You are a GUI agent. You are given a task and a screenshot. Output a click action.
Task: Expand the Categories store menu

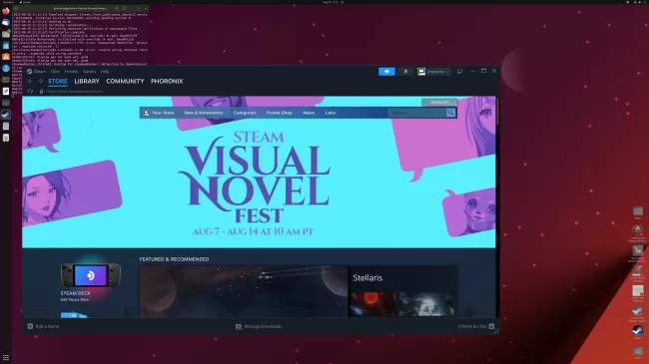click(x=245, y=113)
